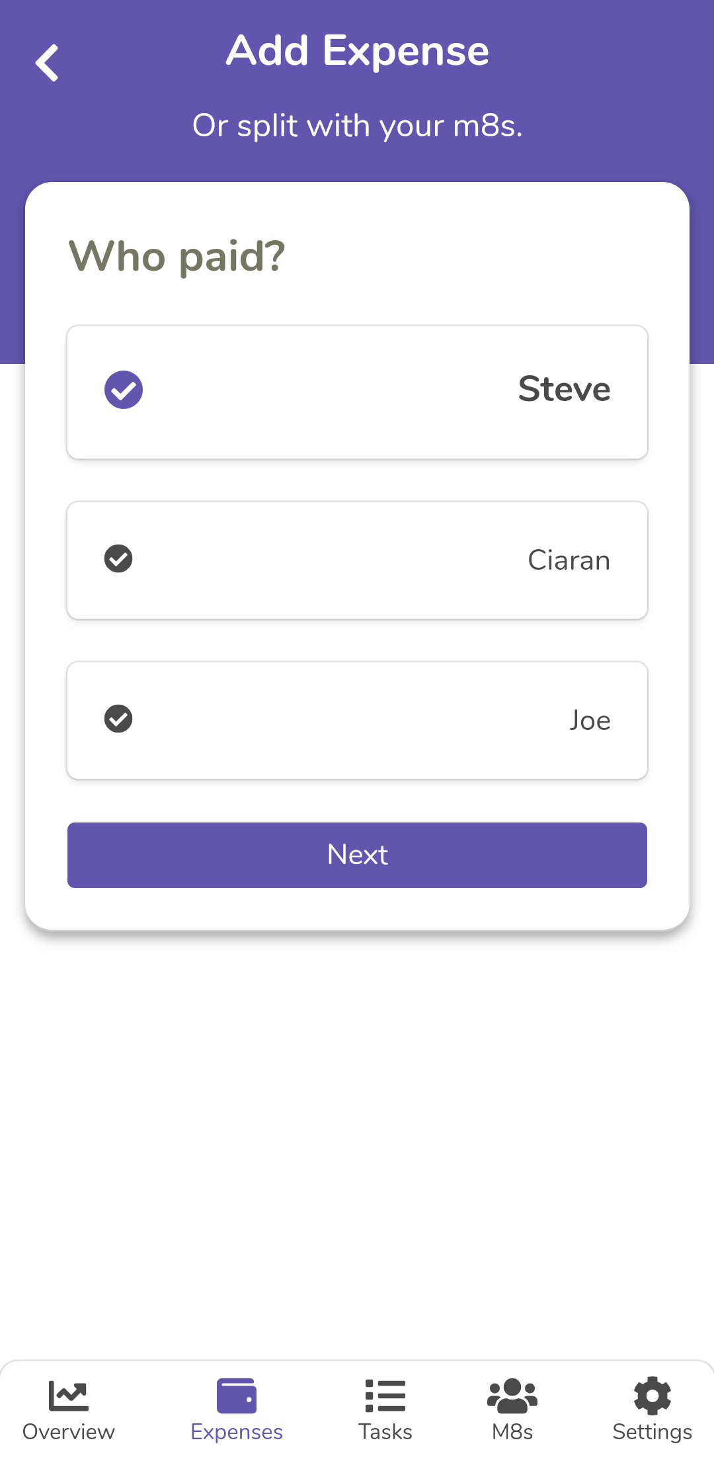Open the Tasks list icon
Viewport: 714px width, 1469px height.
385,1396
